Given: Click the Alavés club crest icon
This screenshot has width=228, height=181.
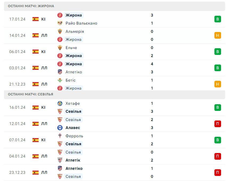Looking at the screenshot, I should 60,128.
